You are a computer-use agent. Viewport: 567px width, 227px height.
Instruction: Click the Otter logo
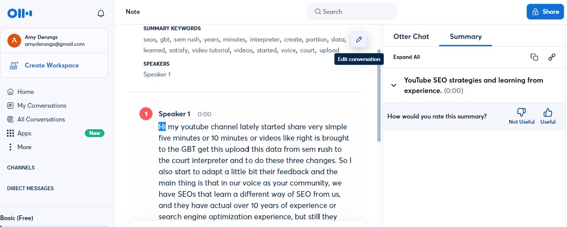[20, 13]
